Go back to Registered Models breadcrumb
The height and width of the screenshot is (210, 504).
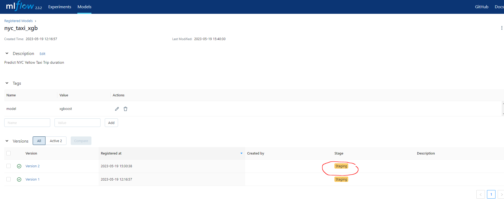18,21
